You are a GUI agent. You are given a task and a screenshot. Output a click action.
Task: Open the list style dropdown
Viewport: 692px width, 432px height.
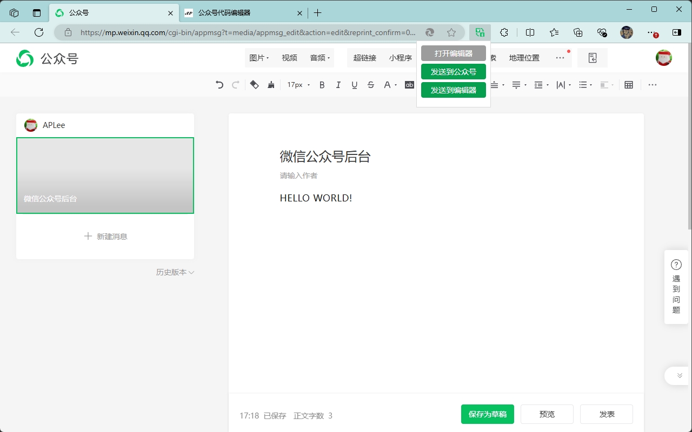pos(585,85)
